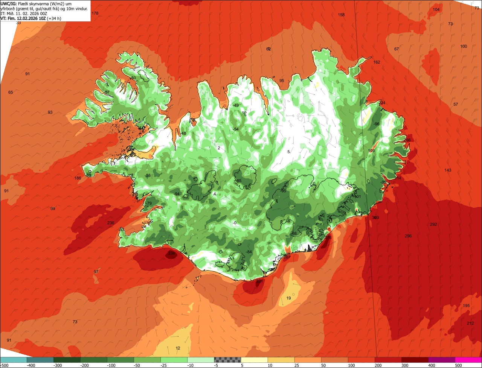
Task: Click the map value '99' west of Iceland
Action: point(53,208)
